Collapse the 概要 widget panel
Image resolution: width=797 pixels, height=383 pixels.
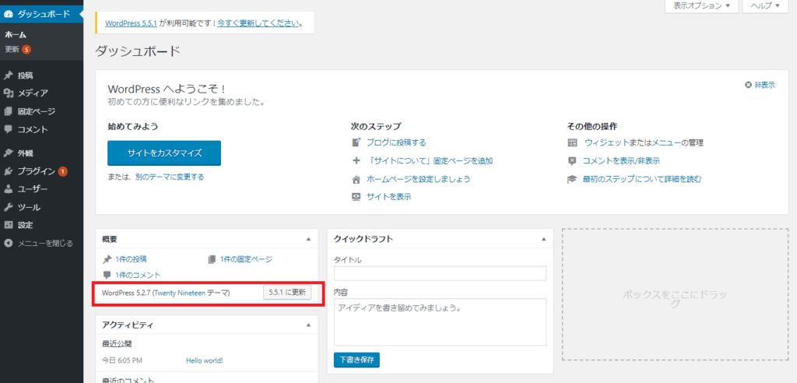tap(308, 239)
